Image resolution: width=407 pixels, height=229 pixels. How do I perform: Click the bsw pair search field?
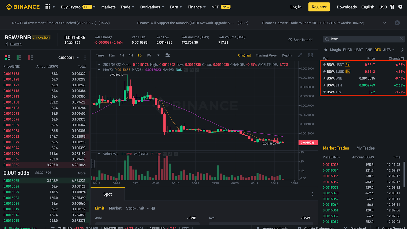coord(364,39)
